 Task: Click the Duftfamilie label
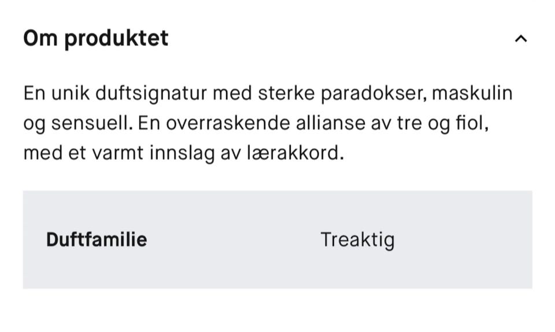point(97,239)
